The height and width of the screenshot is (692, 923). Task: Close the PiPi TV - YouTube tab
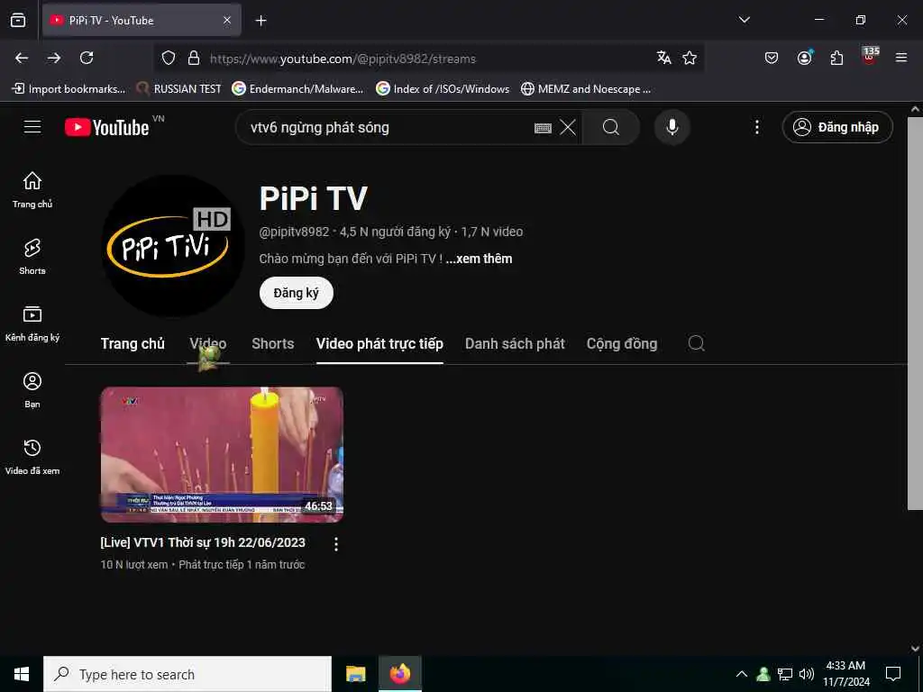click(227, 20)
